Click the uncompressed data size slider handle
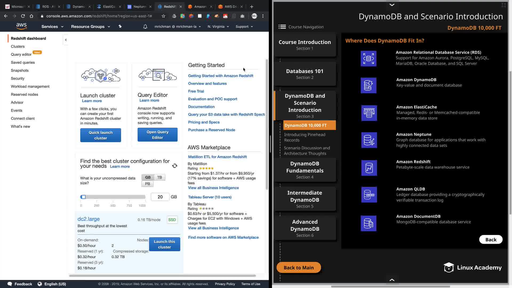Viewport: 512px width, 288px height. pos(83,197)
